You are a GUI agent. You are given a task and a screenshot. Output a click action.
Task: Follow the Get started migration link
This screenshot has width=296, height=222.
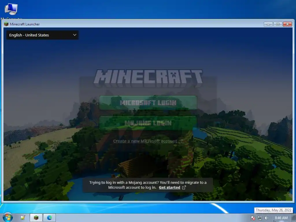coord(169,187)
